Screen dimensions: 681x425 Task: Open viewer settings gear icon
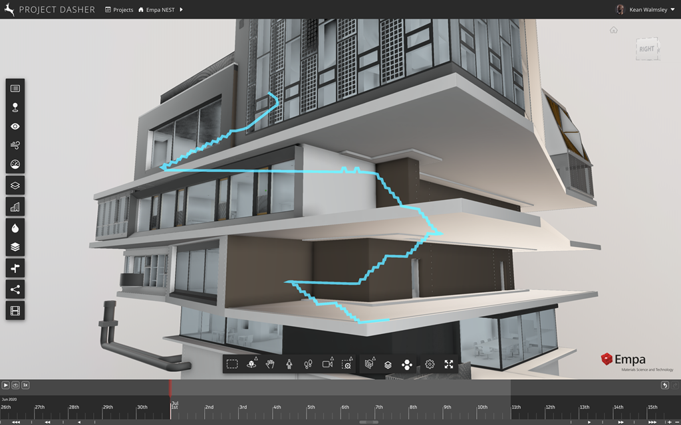pyautogui.click(x=430, y=364)
